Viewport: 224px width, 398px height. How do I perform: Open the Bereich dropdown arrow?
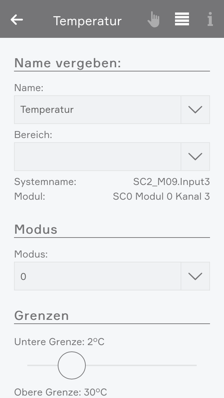[195, 157]
